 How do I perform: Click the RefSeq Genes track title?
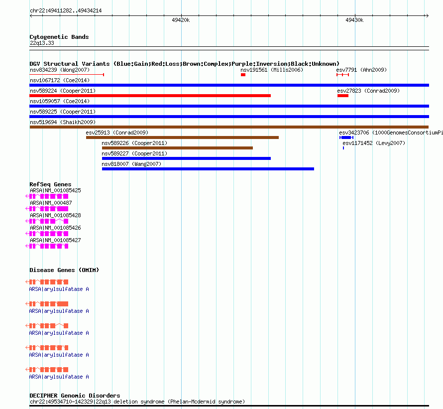tap(50, 184)
